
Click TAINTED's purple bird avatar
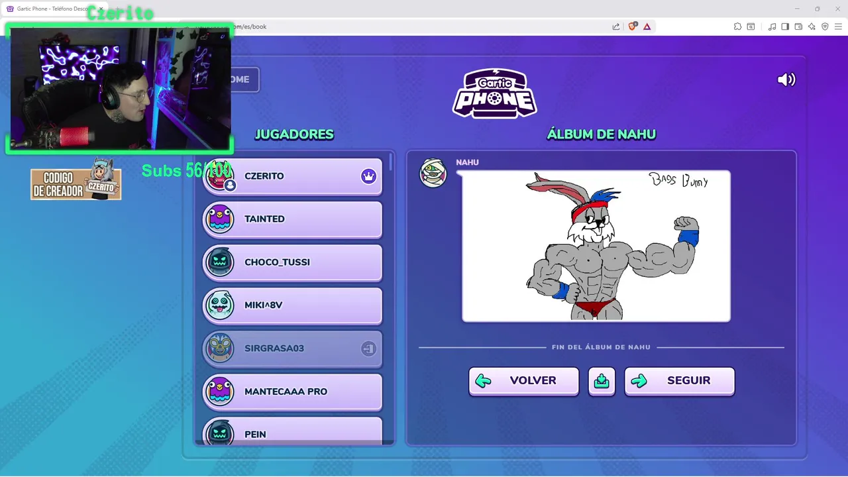click(x=219, y=219)
